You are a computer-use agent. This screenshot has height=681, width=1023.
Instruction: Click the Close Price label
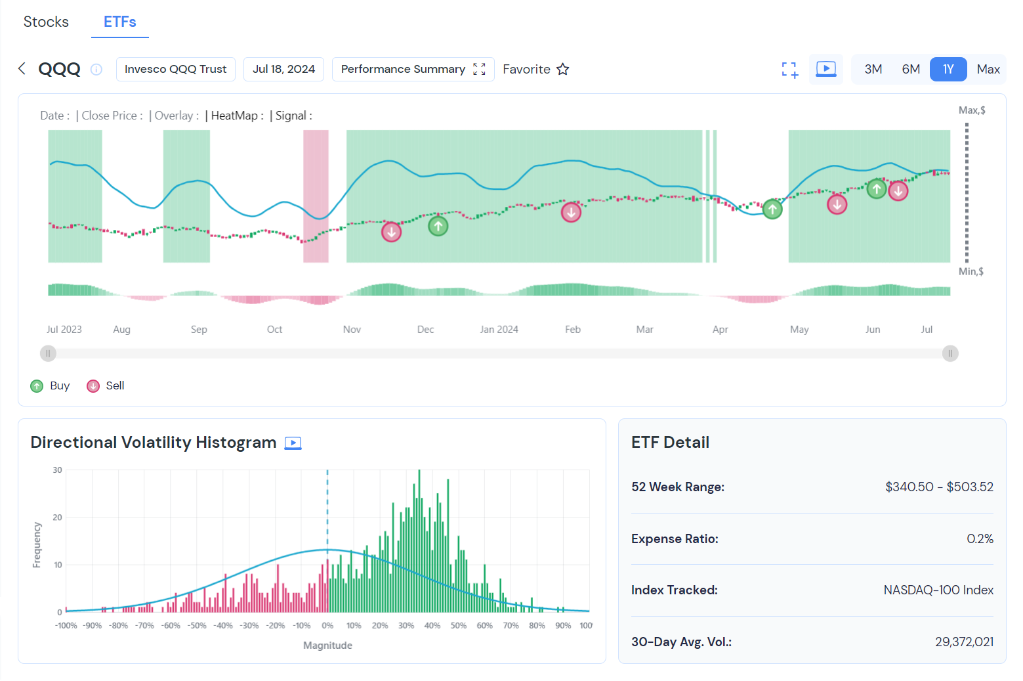[x=112, y=116]
